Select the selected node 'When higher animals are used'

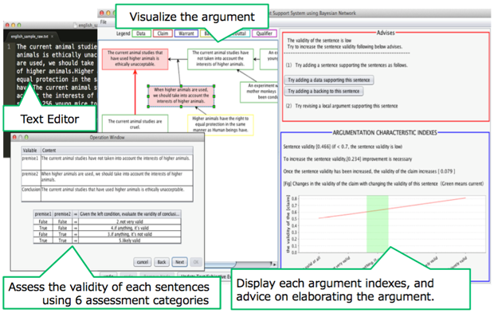(x=181, y=96)
